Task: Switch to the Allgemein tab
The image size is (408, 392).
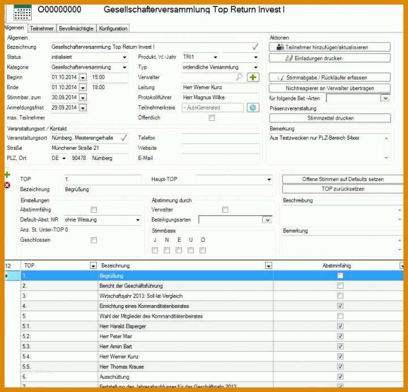Action: point(15,28)
